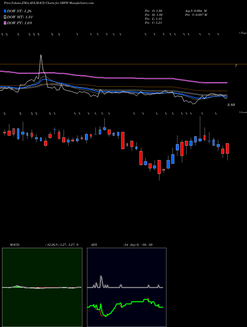Click the 'Pre L: 1.15' low value
Image resolution: width=247 pixels, height=327 pixels.
pyautogui.click(x=154, y=19)
